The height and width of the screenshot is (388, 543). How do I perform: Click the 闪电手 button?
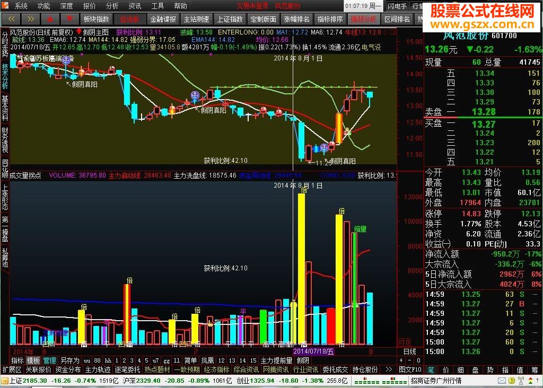[397, 6]
